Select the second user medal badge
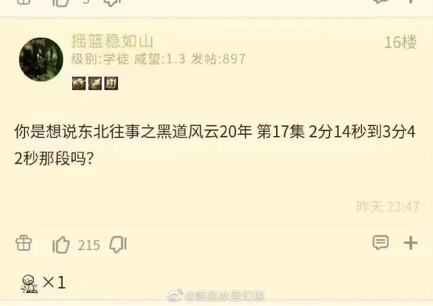This screenshot has width=433, height=306. click(95, 83)
